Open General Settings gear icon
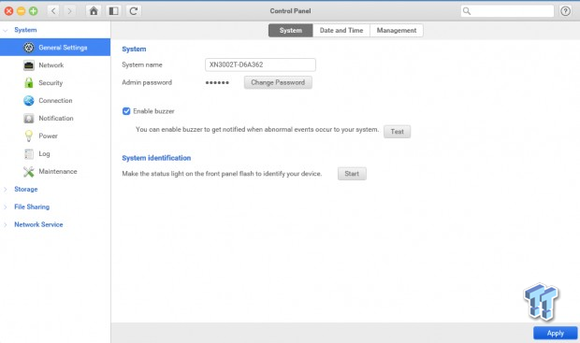The width and height of the screenshot is (580, 343). 29,48
